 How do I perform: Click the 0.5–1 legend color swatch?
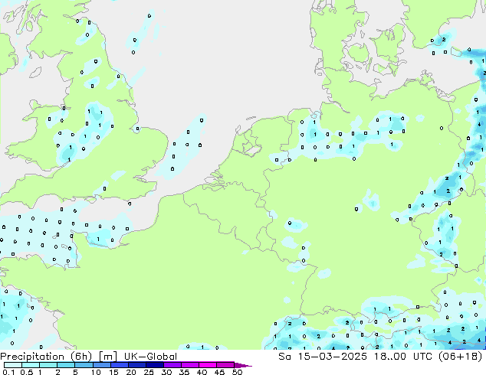pos(31,365)
